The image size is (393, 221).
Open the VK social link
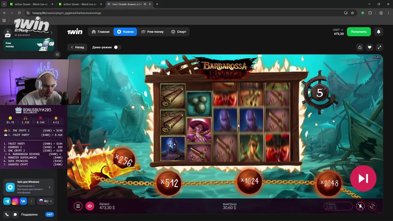tap(23, 201)
